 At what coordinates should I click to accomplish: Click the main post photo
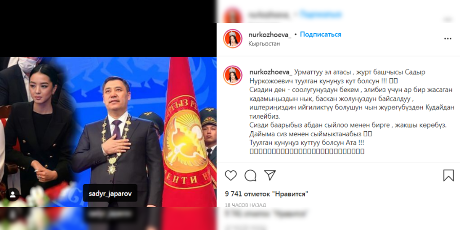[x=108, y=132]
